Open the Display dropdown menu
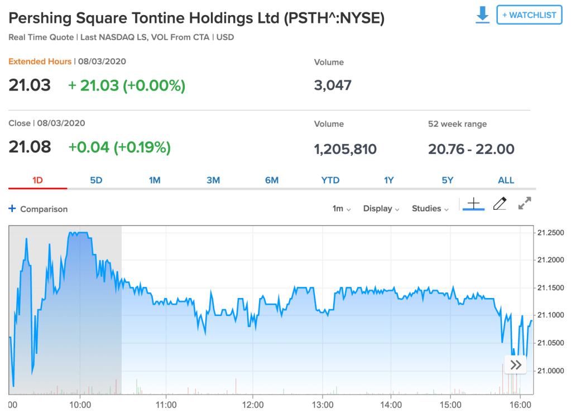571x413 pixels. pyautogui.click(x=381, y=209)
